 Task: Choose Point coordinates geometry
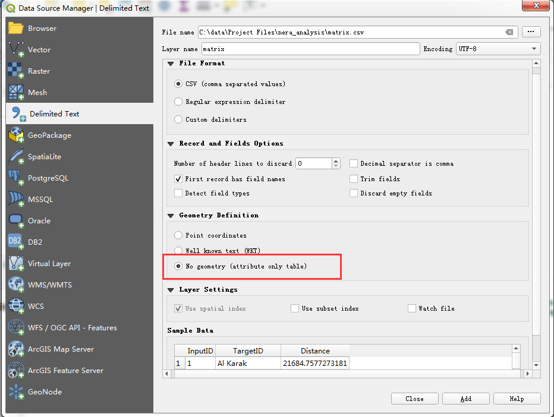coord(178,235)
